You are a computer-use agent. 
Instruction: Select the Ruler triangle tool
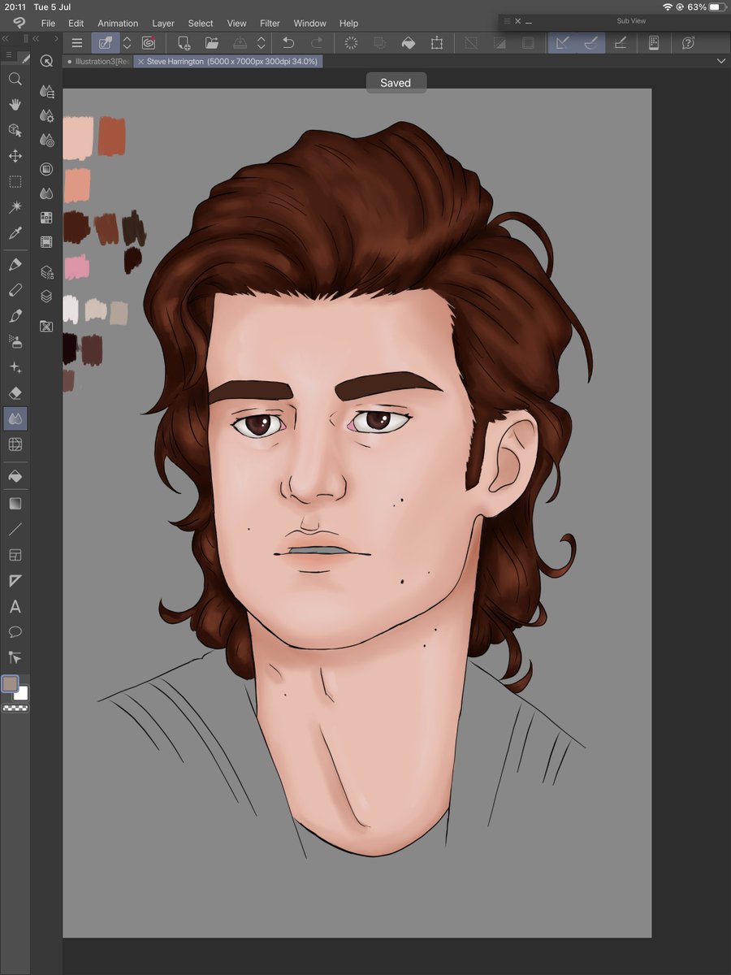point(15,581)
